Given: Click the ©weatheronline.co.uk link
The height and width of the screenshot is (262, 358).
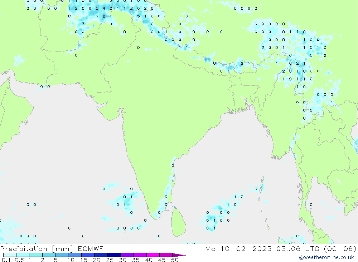Looking at the screenshot, I should pyautogui.click(x=326, y=257).
